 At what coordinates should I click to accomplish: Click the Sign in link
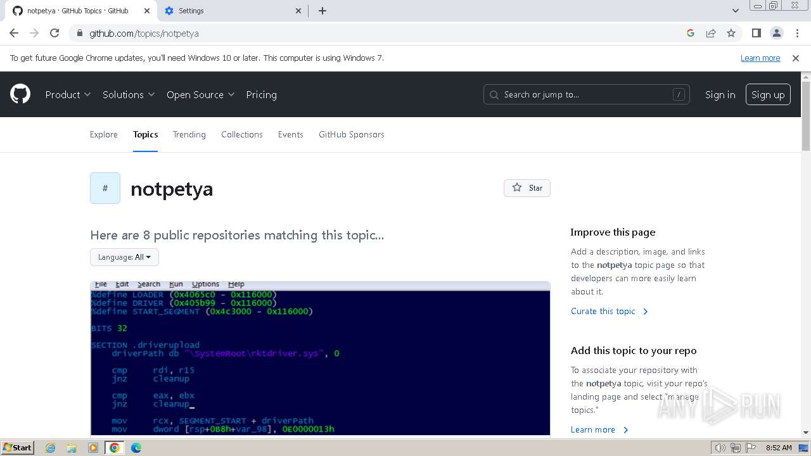tap(720, 94)
